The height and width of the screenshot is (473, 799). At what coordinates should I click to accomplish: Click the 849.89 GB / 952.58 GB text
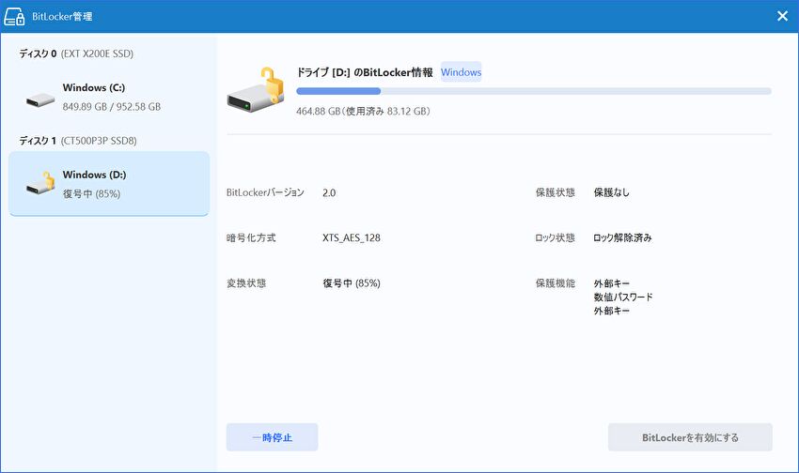point(112,107)
